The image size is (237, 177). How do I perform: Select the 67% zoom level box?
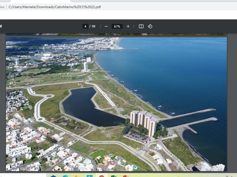[117, 26]
